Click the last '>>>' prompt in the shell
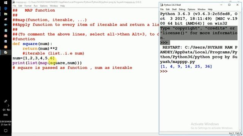This screenshot has width=243, height=136. pos(164,71)
